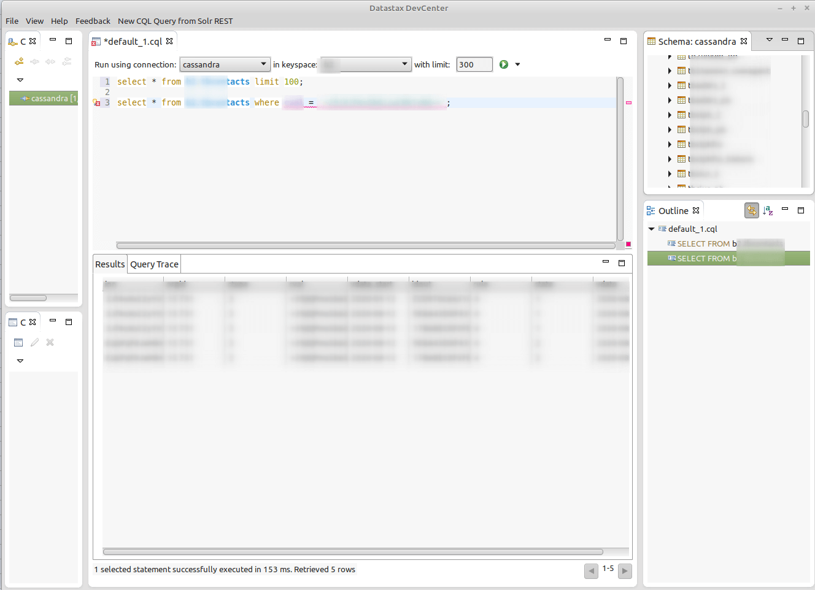Click the Schema panel vertical scrollbar thumb
815x590 pixels.
(x=806, y=119)
